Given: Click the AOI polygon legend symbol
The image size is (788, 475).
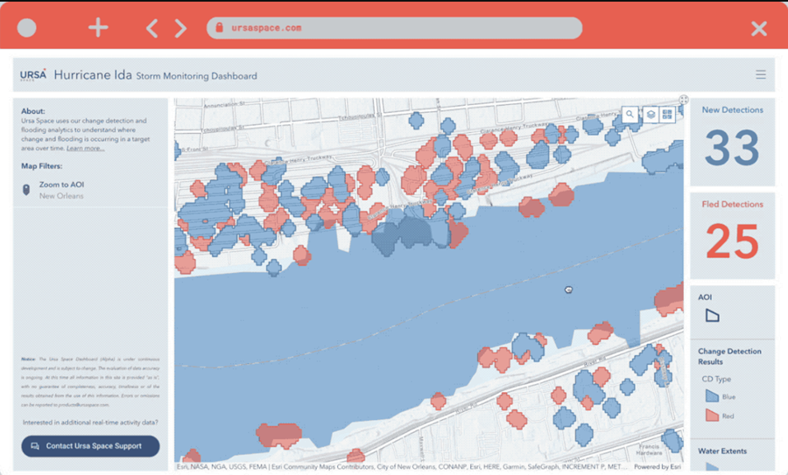Looking at the screenshot, I should click(712, 315).
